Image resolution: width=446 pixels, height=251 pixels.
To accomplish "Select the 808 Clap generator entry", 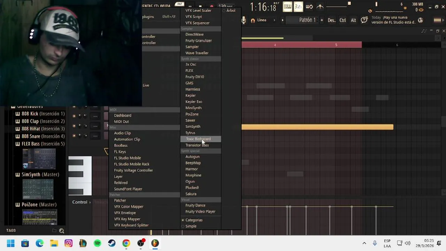I will [x=40, y=121].
